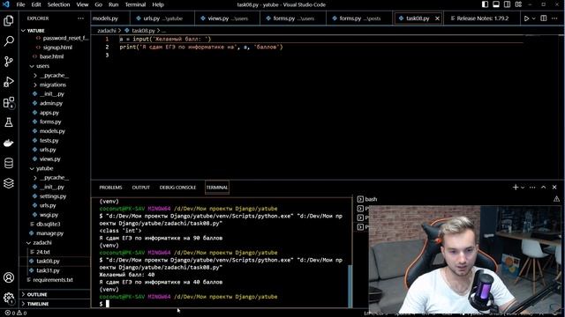The width and height of the screenshot is (565, 317).
Task: Expand the TIMELINE section
Action: point(24,304)
